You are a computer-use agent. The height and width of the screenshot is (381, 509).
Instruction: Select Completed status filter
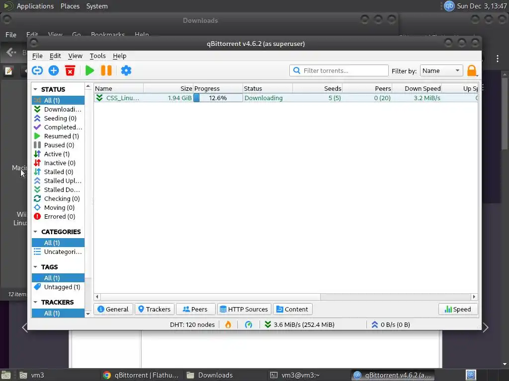click(x=58, y=127)
